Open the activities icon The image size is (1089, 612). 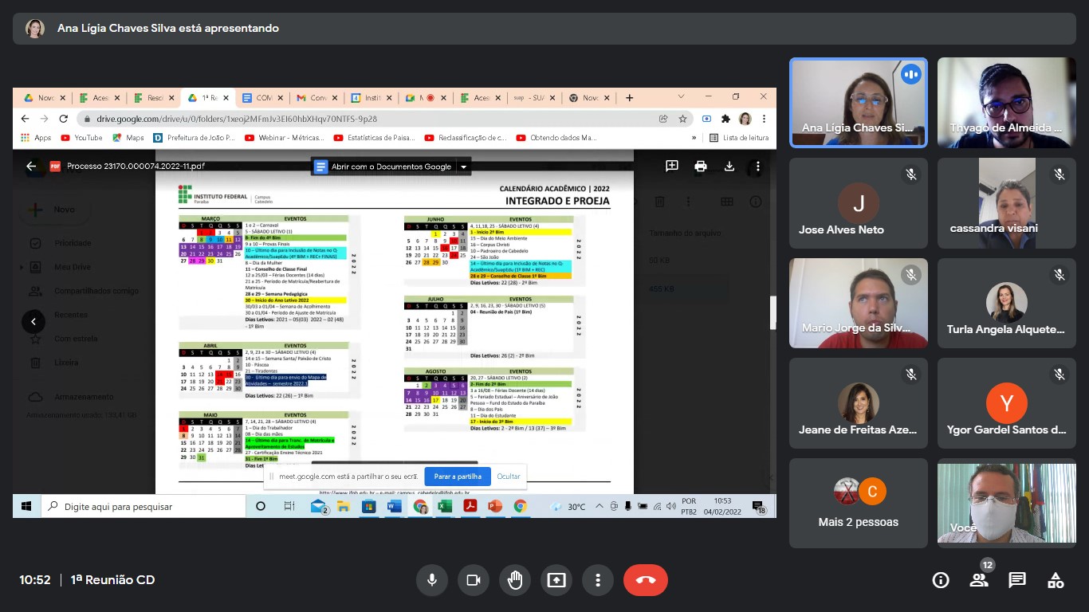pyautogui.click(x=1056, y=580)
